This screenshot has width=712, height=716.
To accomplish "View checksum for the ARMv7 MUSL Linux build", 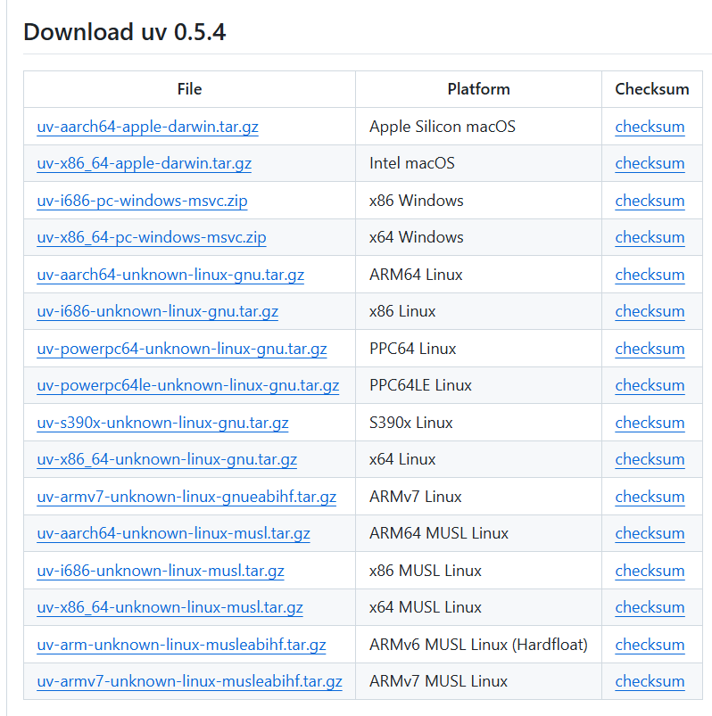I will click(650, 681).
